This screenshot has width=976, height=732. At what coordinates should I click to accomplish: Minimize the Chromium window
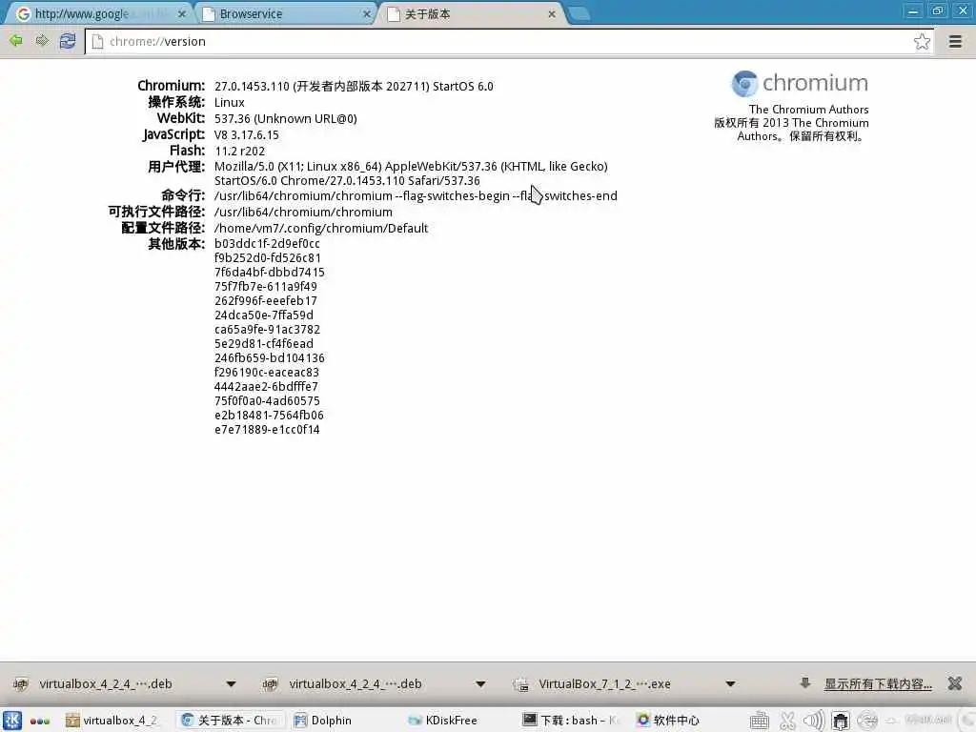[x=913, y=11]
